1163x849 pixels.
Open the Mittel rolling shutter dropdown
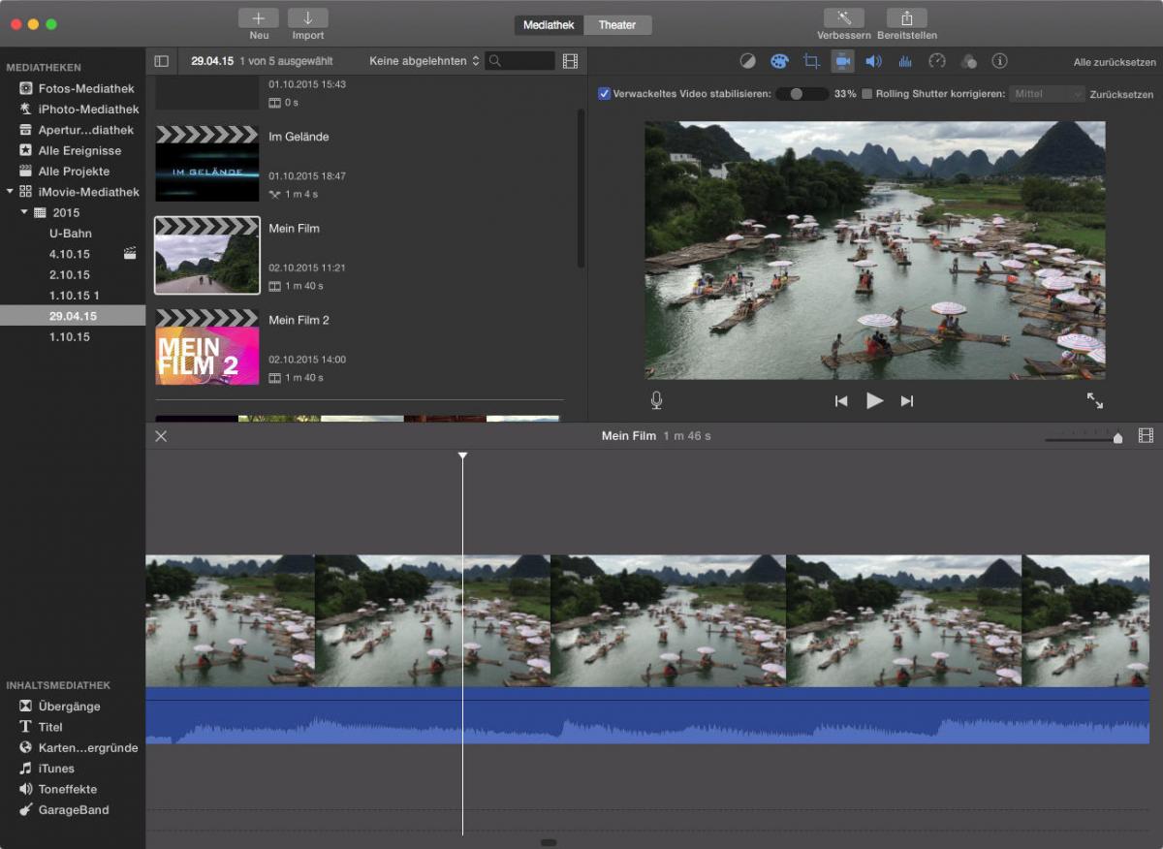(1047, 94)
